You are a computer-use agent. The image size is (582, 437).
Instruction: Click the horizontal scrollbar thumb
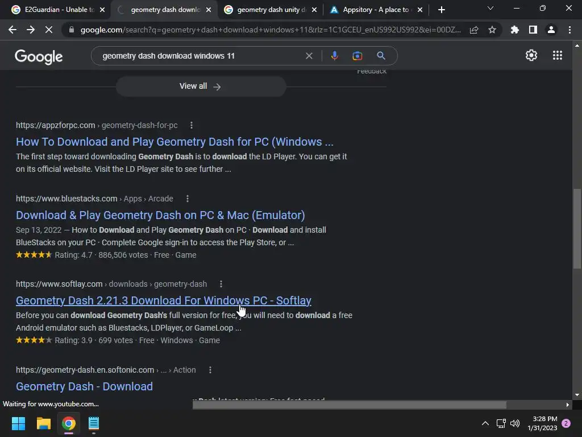coord(350,405)
